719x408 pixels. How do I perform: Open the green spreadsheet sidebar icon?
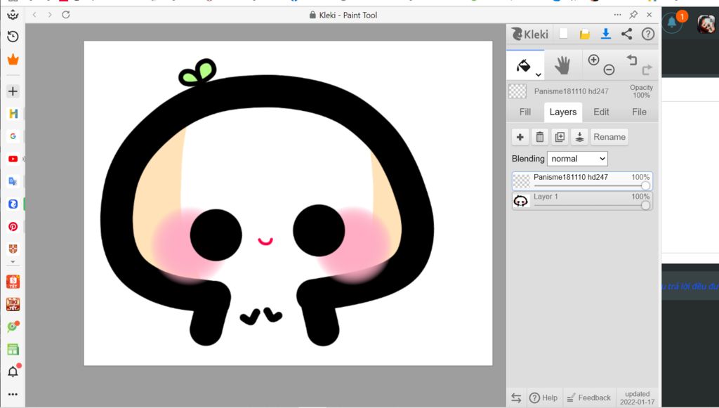(13, 349)
